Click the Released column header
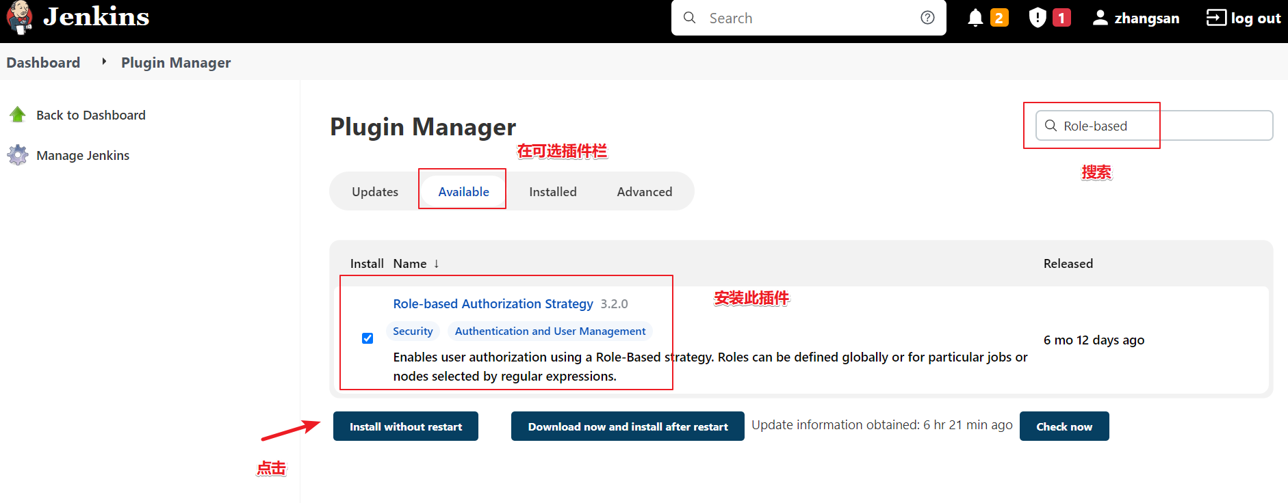 [1068, 264]
